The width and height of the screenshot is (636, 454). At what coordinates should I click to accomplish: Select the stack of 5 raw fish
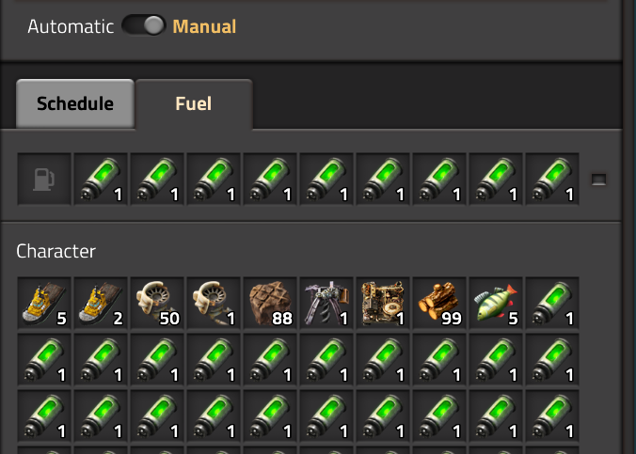(x=495, y=303)
